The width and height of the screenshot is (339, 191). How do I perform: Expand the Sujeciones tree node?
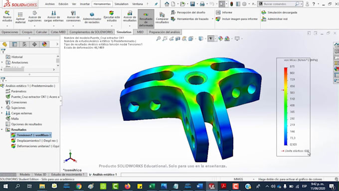click(x=2, y=108)
